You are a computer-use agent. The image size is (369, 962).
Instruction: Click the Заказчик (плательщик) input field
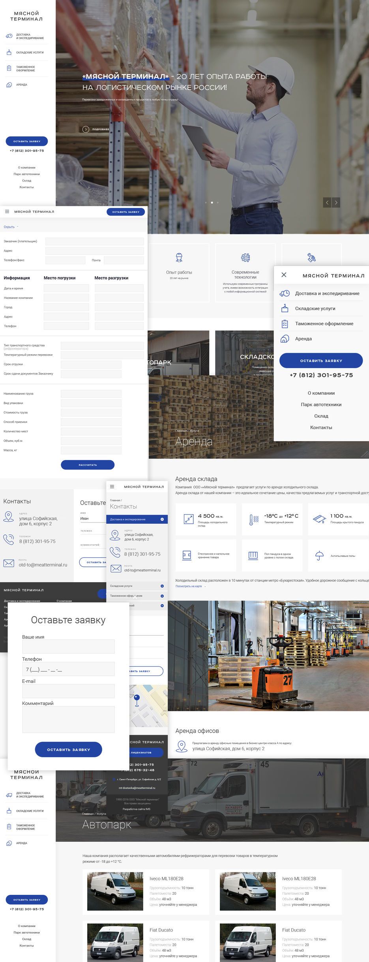click(94, 241)
